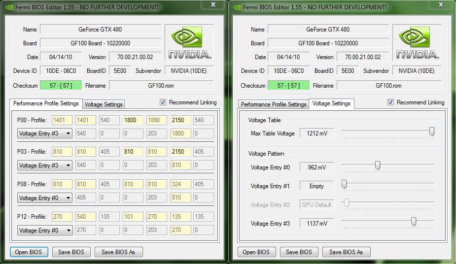Click the Voltage Entry #0 slider handle
Image resolution: width=456 pixels, height=264 pixels.
pyautogui.click(x=378, y=165)
